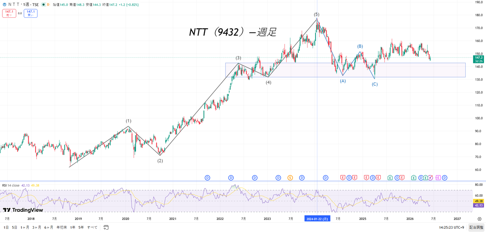Click the 1週 interval label
The height and width of the screenshot is (232, 486).
pyautogui.click(x=27, y=4)
